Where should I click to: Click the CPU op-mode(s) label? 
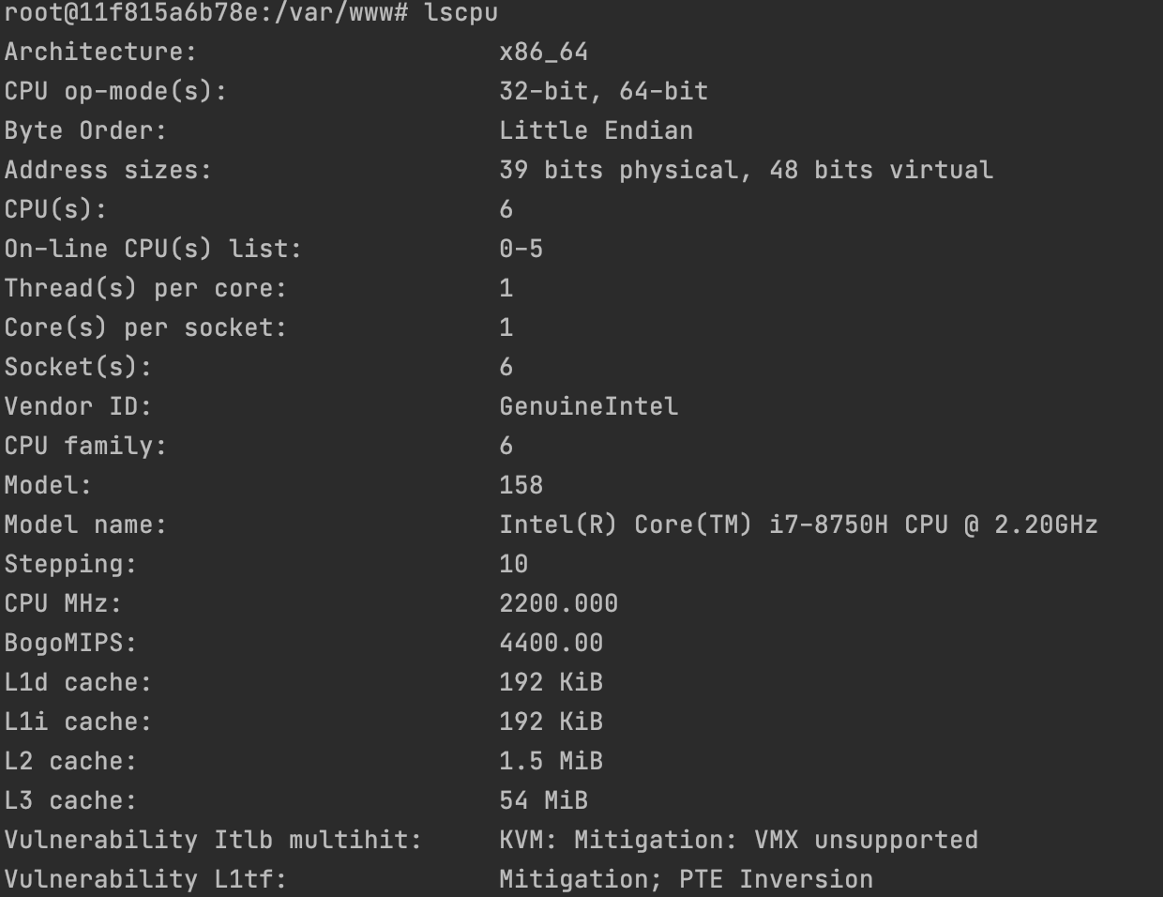115,91
